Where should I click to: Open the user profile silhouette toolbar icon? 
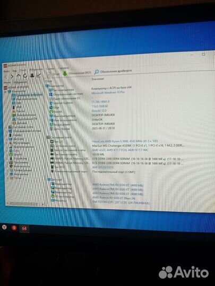click(32, 75)
